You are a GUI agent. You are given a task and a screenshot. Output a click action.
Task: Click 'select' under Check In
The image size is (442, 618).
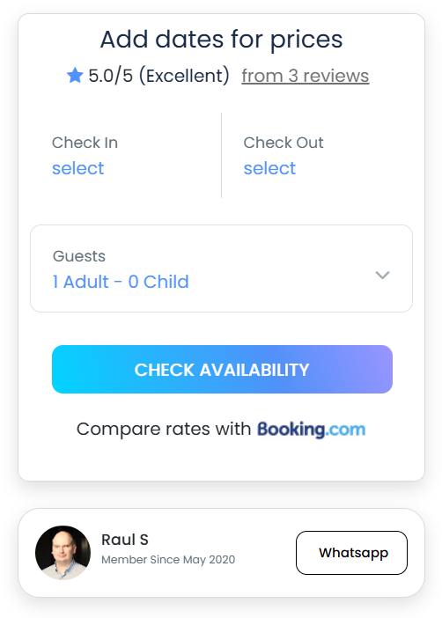tap(78, 168)
